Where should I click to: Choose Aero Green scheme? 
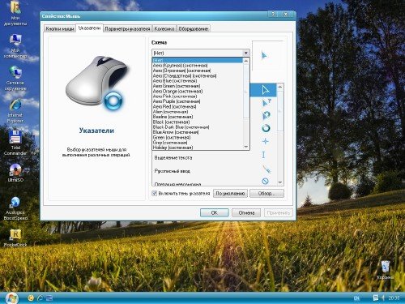point(198,86)
